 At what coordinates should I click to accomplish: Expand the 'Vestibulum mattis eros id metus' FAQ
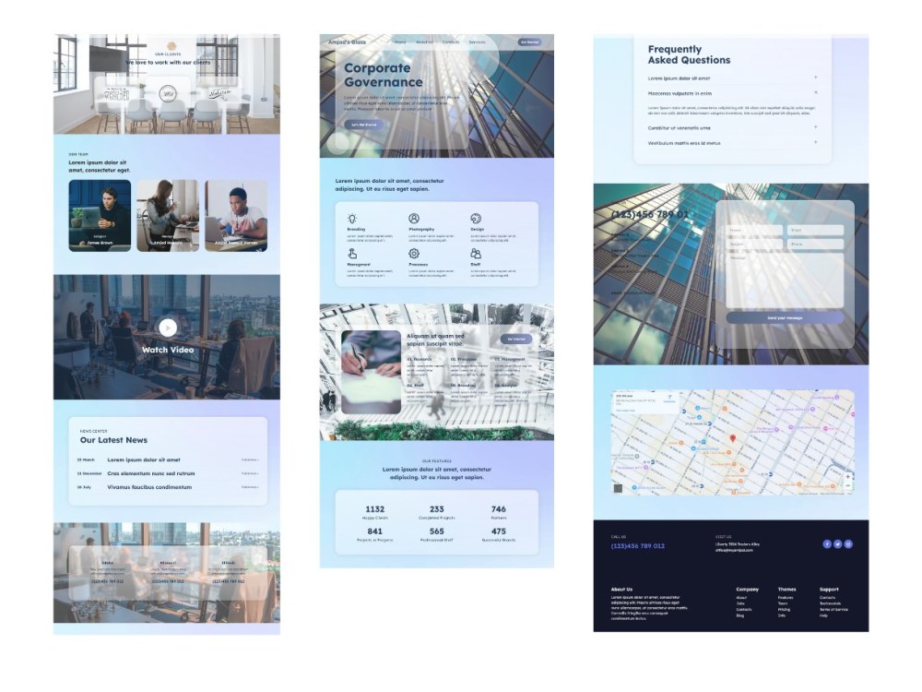[732, 143]
